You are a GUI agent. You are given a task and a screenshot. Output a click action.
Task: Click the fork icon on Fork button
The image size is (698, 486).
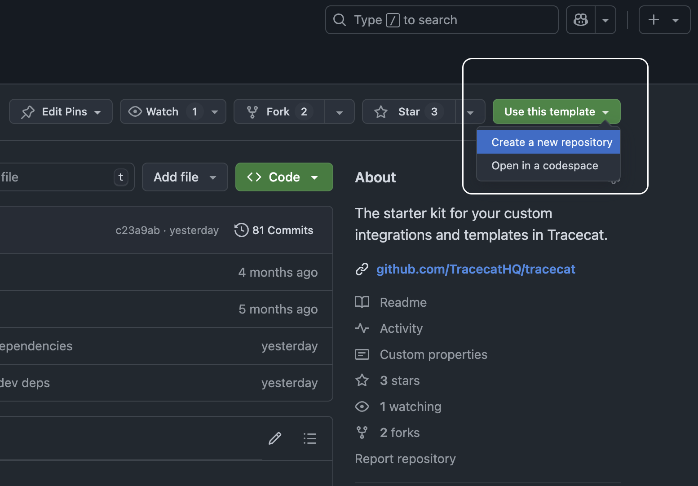(x=252, y=112)
